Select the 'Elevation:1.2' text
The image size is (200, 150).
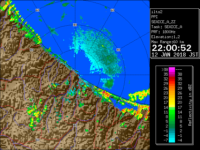click(166, 37)
